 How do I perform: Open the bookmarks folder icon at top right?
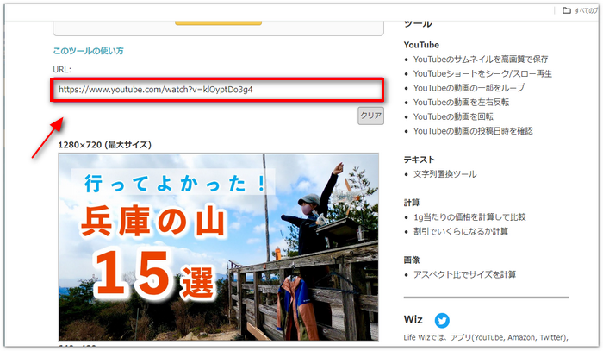click(566, 11)
